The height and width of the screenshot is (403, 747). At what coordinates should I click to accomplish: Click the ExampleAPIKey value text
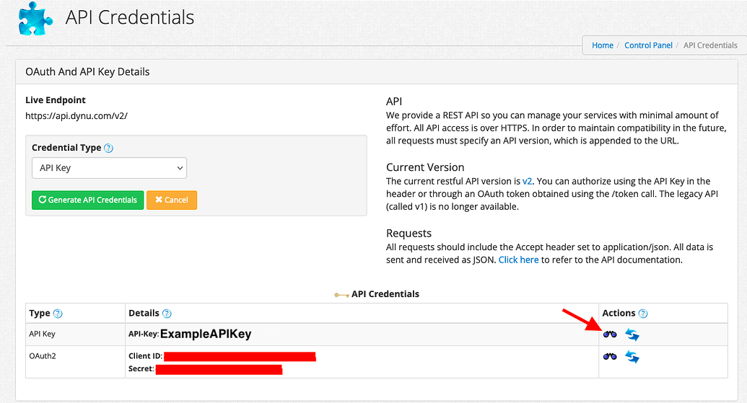(x=206, y=335)
